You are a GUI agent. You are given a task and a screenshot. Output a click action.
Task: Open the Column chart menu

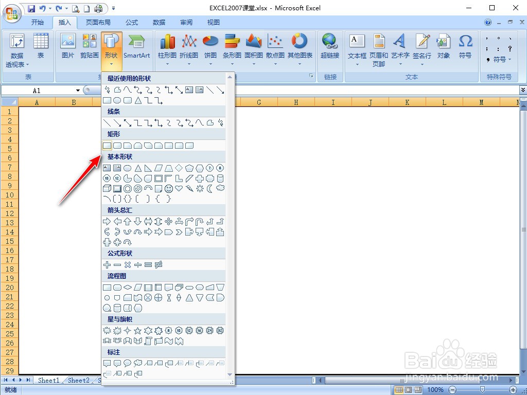(x=167, y=50)
